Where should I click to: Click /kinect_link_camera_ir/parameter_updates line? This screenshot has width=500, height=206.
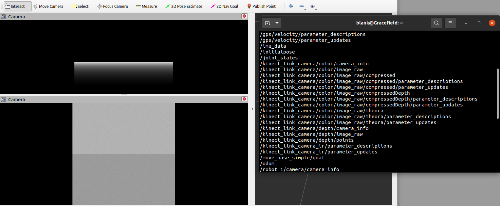[x=319, y=152]
